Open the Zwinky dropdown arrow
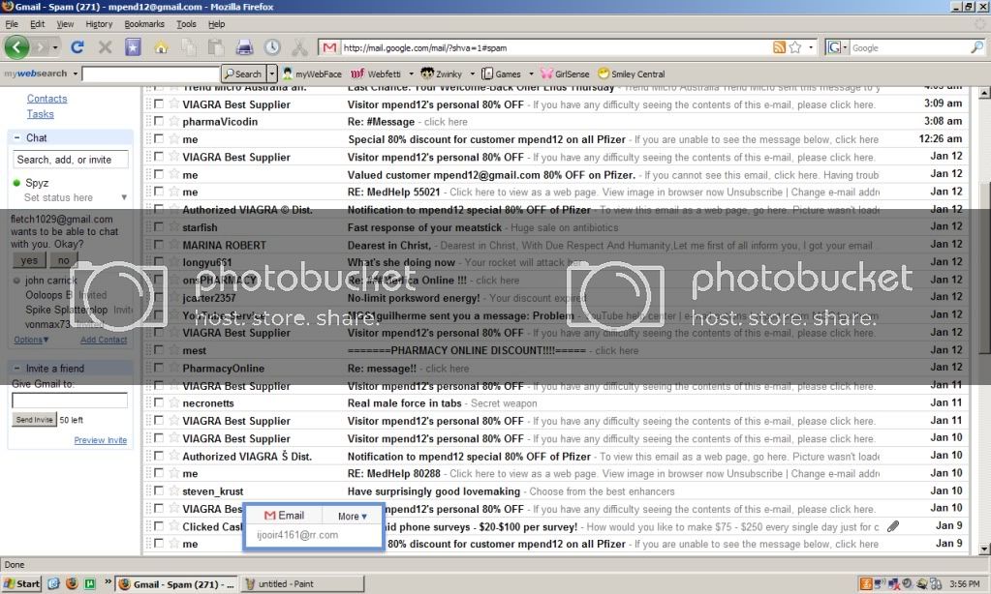991x594 pixels. pos(472,74)
